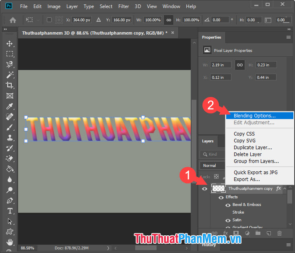Toggle relative positioning delta triangle

(x=99, y=20)
